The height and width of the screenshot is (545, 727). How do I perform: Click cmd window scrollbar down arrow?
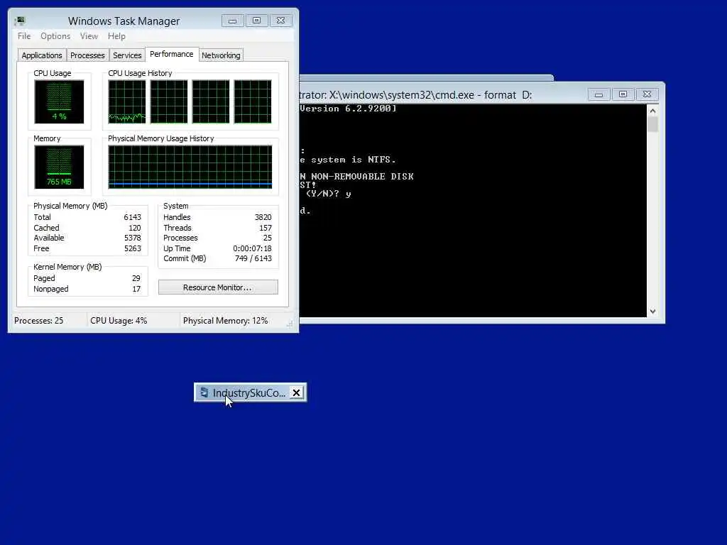653,312
